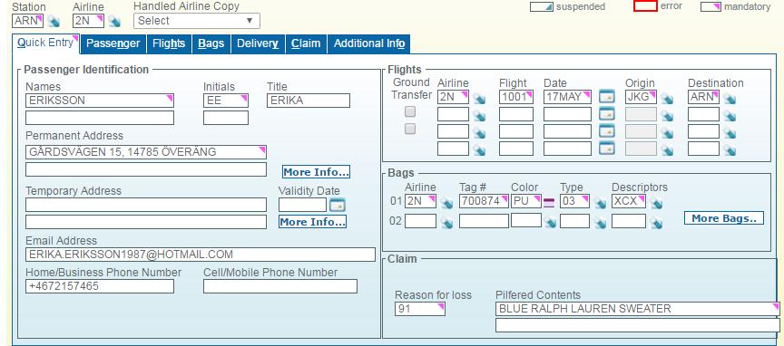The width and height of the screenshot is (784, 346).
Task: Open airline lookup icon in first Flights row
Action: click(479, 99)
